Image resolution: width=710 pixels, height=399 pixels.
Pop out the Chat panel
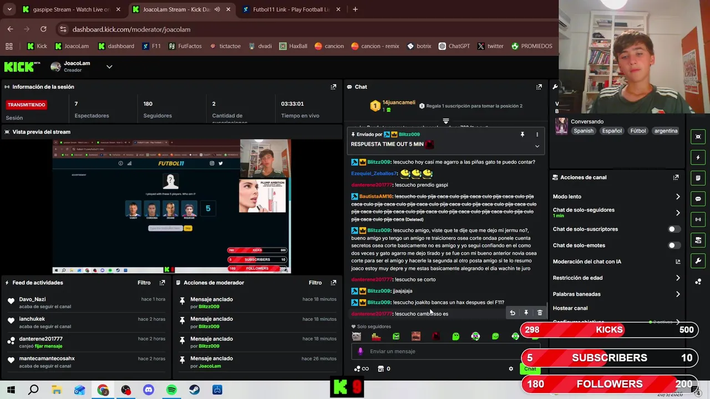539,87
